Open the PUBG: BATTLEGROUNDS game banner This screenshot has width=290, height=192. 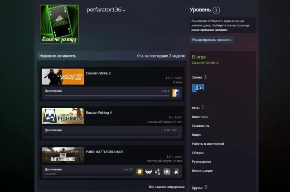click(63, 155)
